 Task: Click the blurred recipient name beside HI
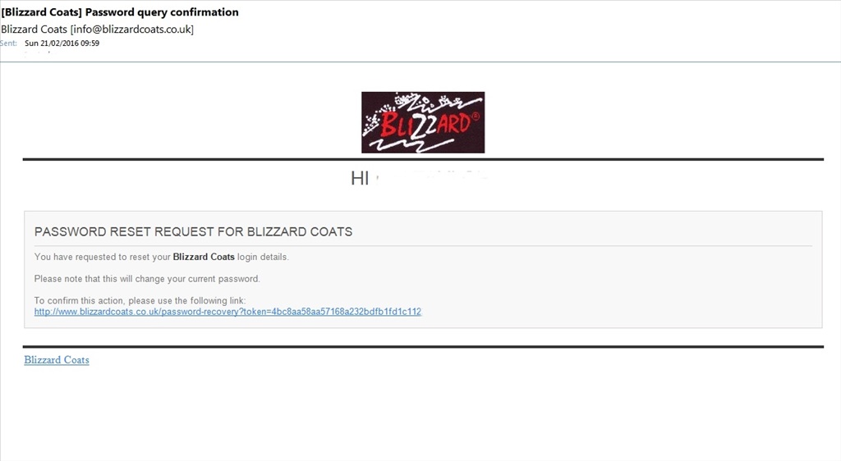click(x=432, y=178)
